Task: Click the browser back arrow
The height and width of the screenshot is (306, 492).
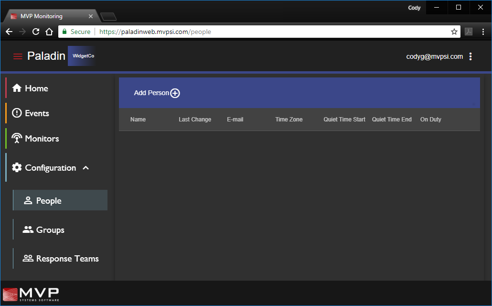Action: [9, 32]
